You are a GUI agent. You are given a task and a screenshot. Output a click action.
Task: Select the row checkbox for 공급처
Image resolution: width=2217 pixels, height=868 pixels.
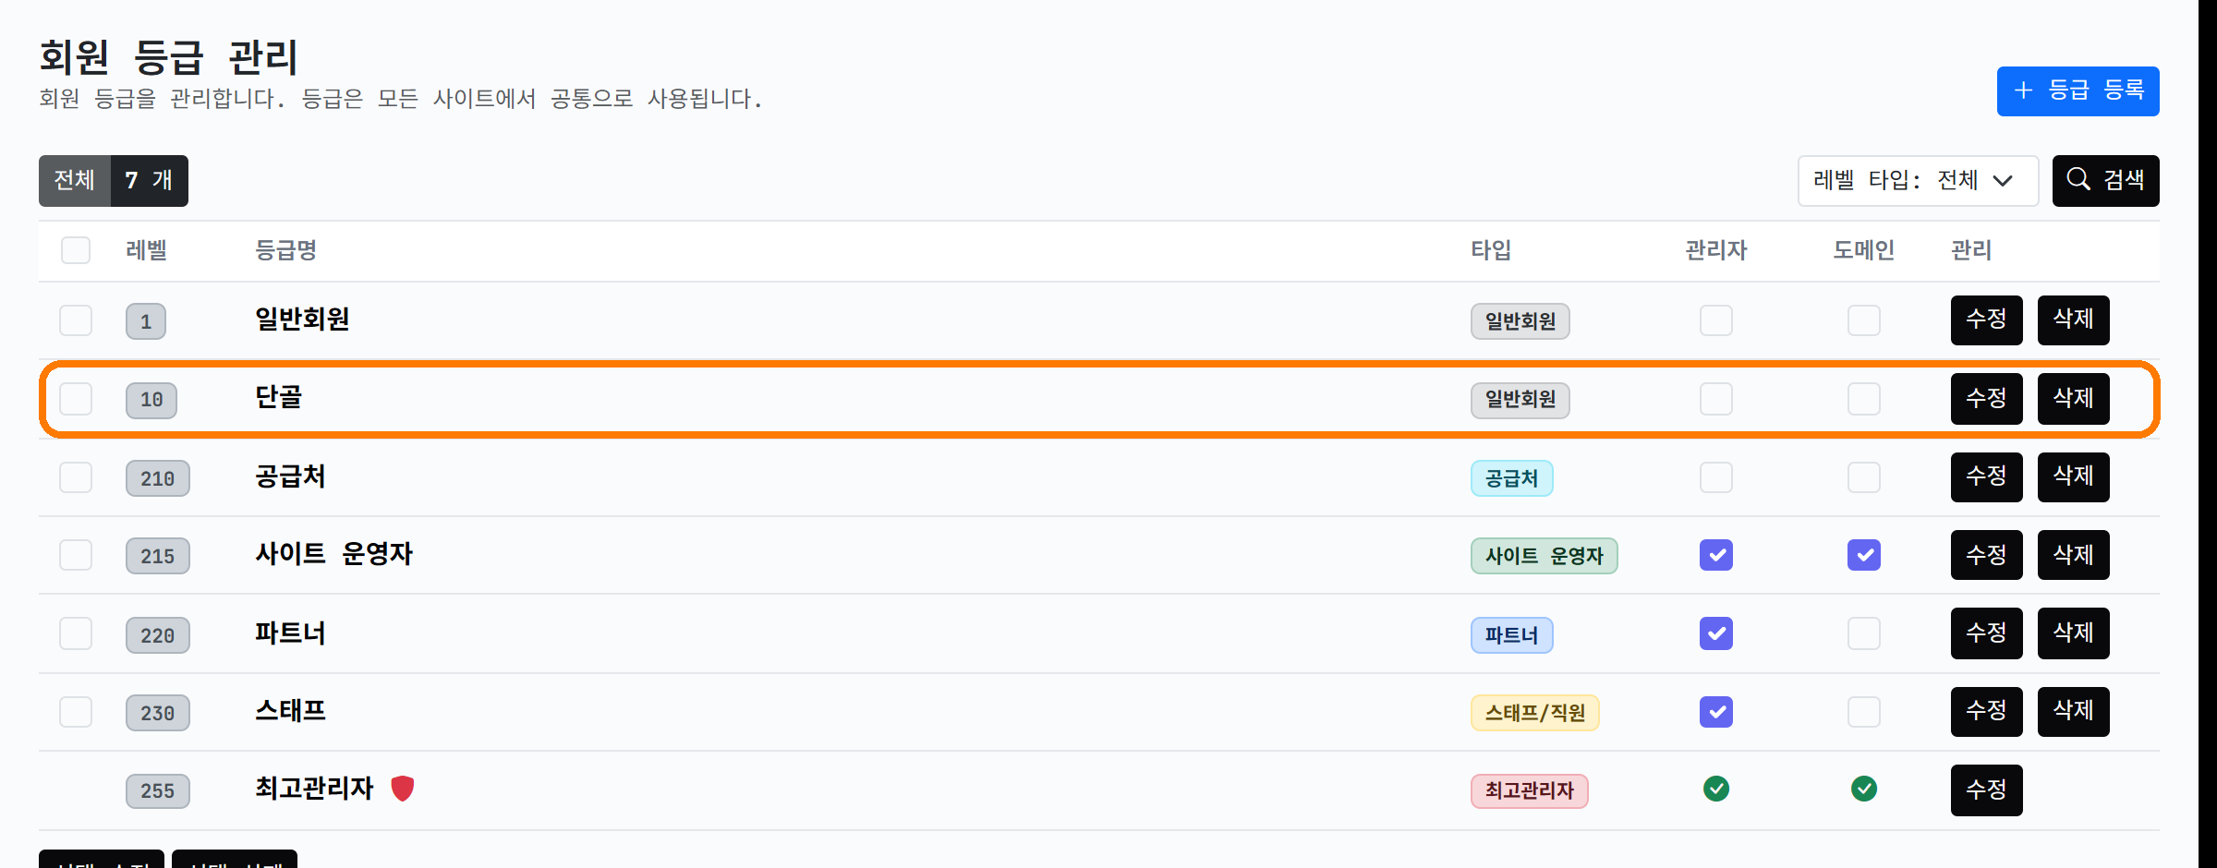(76, 477)
